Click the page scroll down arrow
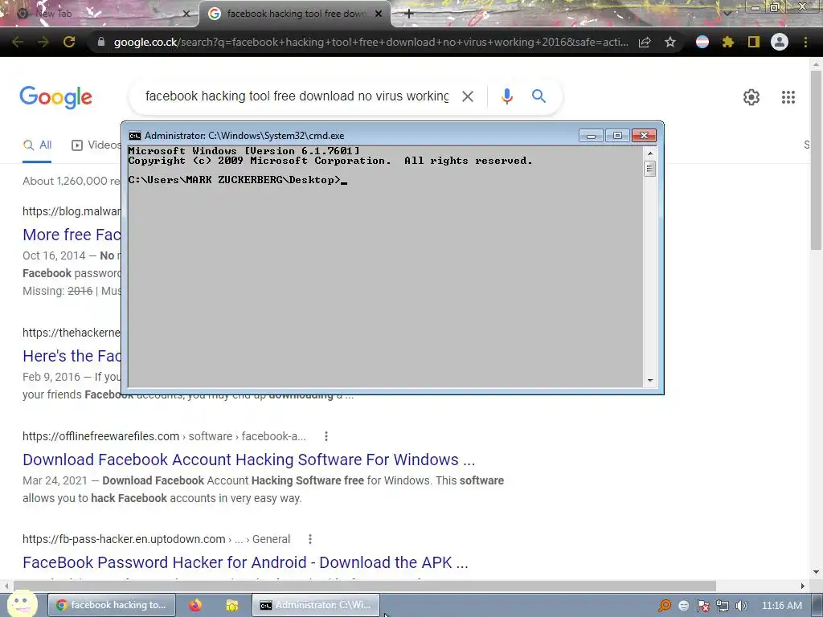The height and width of the screenshot is (617, 823). click(817, 572)
